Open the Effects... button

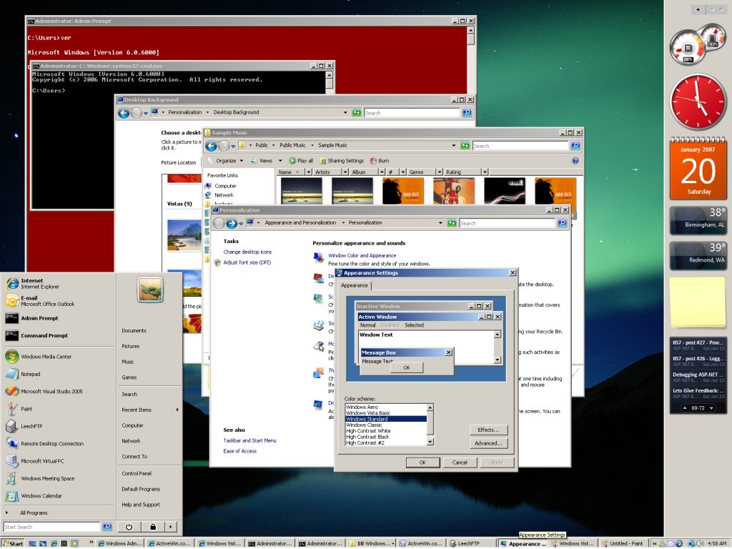488,430
